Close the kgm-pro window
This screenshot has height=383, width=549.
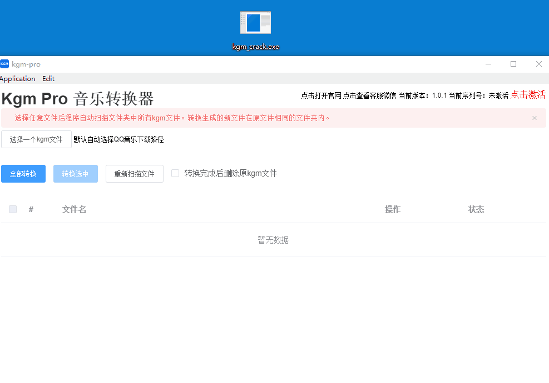click(539, 64)
